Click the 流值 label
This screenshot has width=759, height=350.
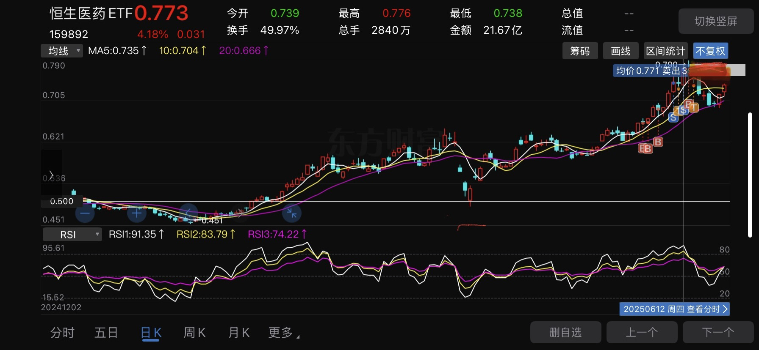572,30
